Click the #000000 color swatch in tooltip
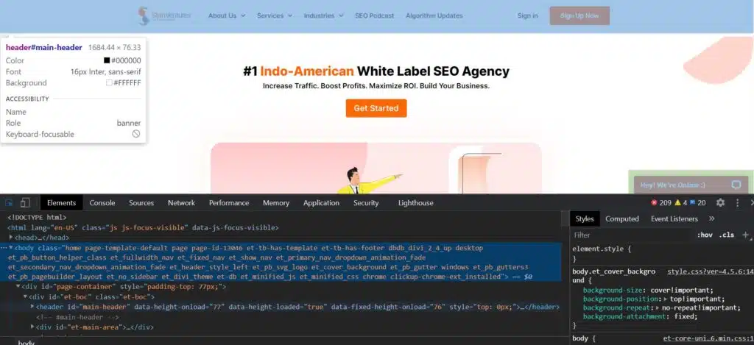 pyautogui.click(x=107, y=60)
